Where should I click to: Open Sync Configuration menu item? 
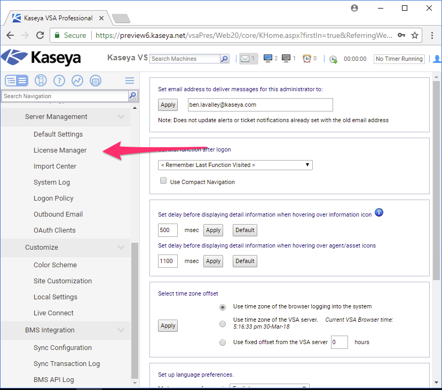point(62,348)
